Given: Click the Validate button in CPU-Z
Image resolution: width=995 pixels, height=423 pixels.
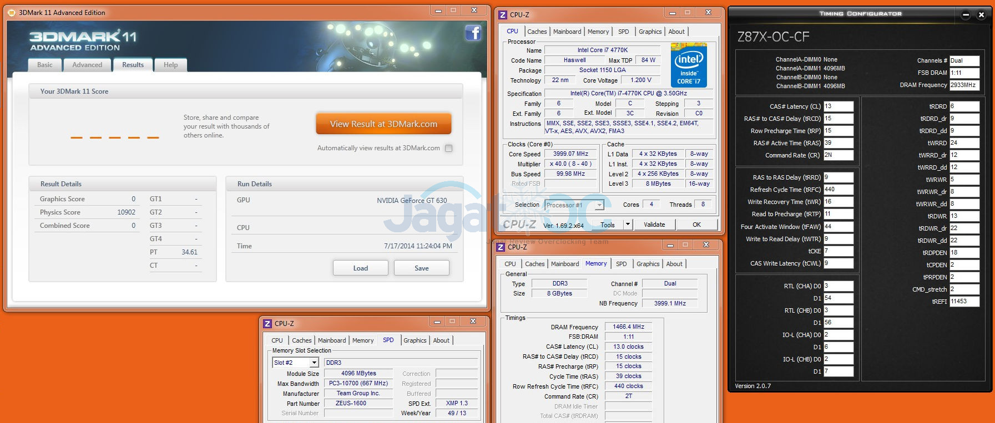Looking at the screenshot, I should click(x=654, y=225).
